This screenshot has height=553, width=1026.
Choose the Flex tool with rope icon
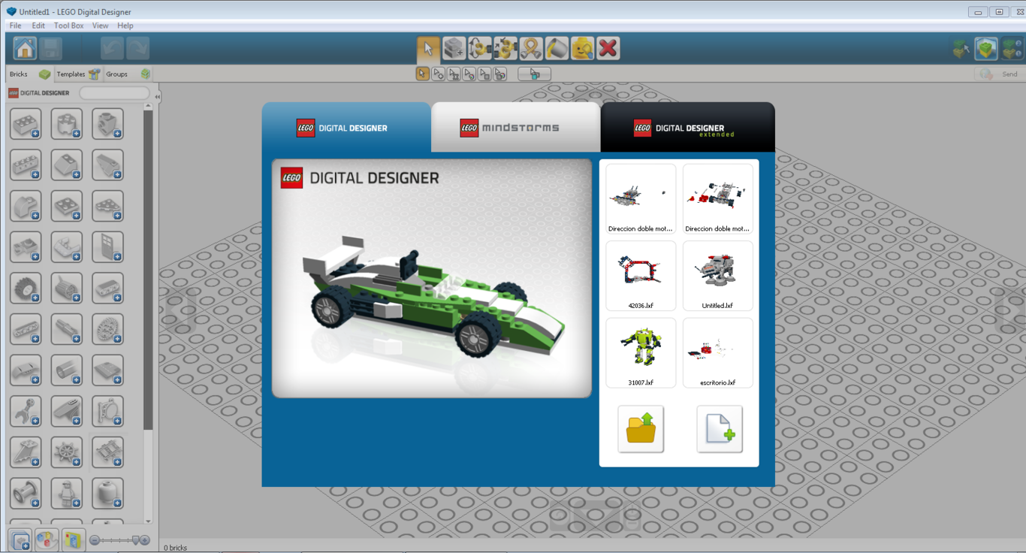tap(530, 48)
